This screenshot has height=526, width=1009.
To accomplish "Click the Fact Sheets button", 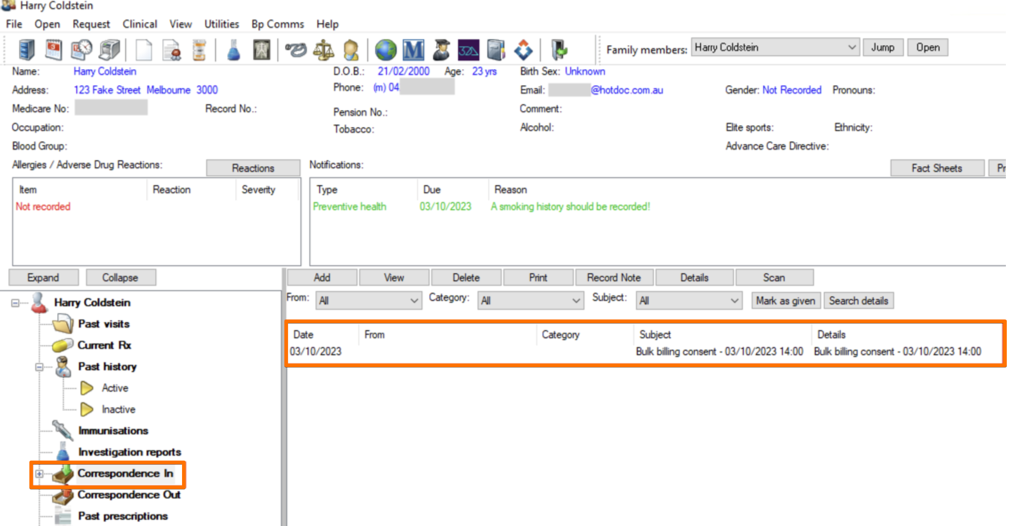I will (937, 168).
